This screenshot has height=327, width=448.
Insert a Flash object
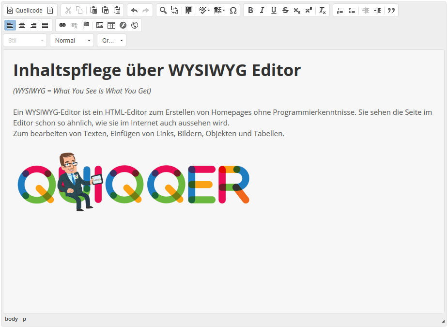pos(123,26)
